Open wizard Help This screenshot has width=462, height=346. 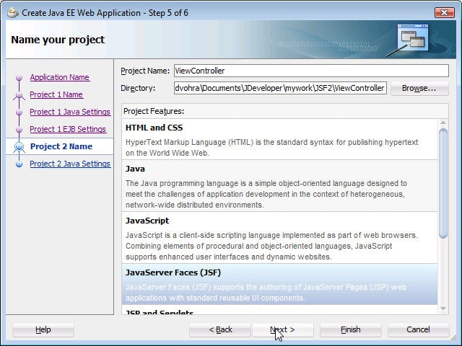(43, 330)
